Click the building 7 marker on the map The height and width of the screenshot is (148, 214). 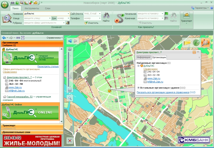pos(110,91)
